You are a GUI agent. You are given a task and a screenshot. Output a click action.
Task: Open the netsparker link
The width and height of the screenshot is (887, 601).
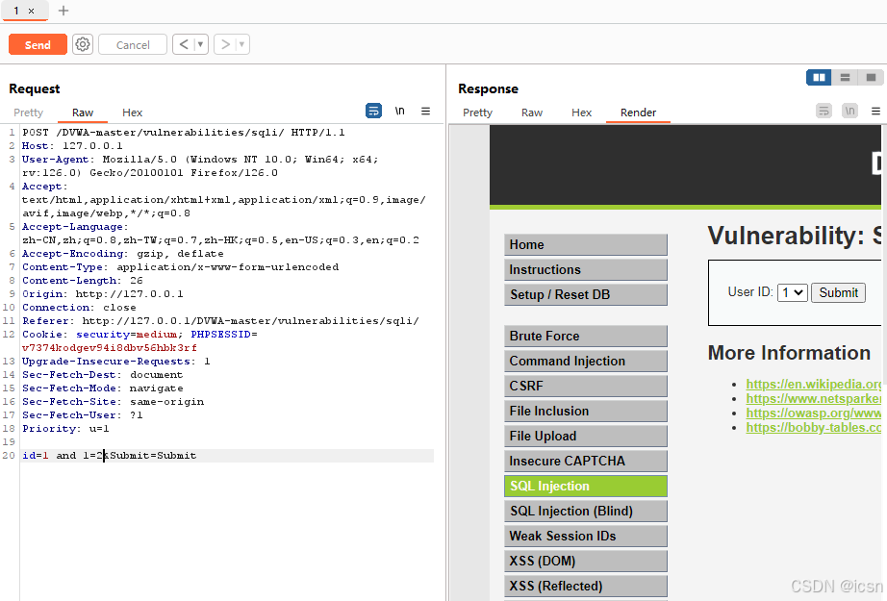[814, 399]
